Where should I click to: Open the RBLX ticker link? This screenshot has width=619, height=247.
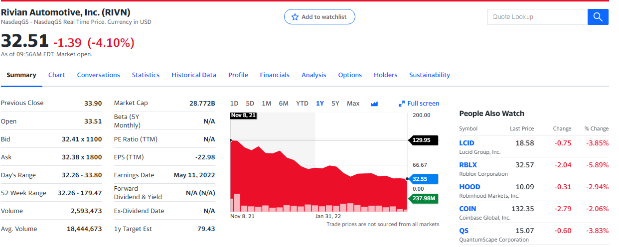[468, 165]
